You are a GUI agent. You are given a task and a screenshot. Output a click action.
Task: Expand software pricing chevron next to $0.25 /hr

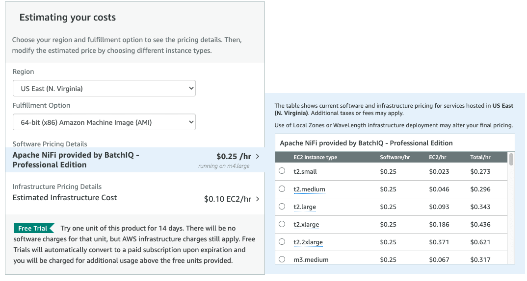pos(258,156)
